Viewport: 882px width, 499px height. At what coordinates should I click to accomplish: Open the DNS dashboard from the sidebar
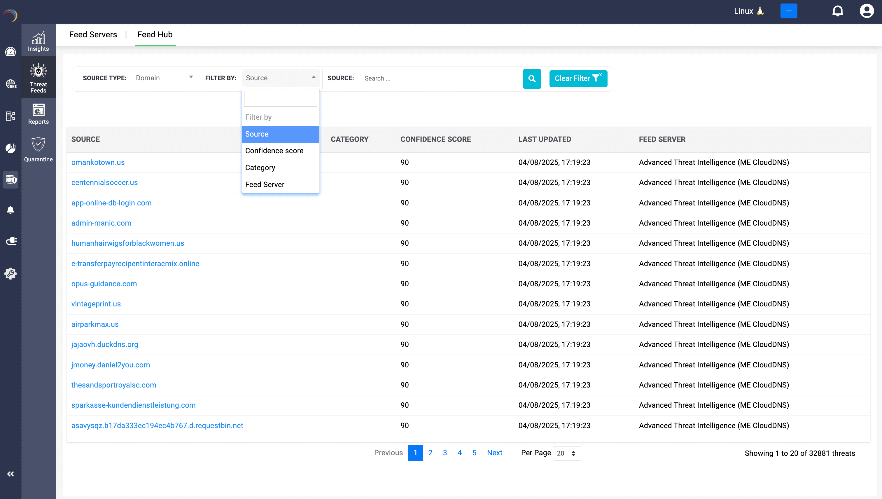[10, 84]
